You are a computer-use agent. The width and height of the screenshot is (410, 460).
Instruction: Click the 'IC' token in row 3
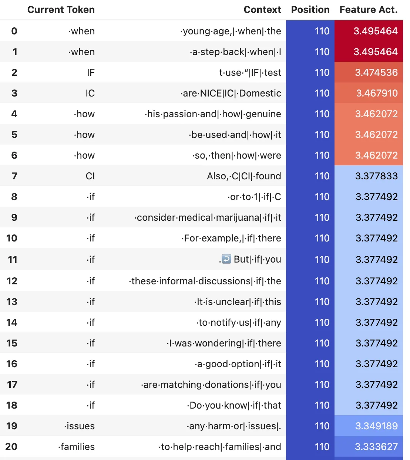[90, 93]
